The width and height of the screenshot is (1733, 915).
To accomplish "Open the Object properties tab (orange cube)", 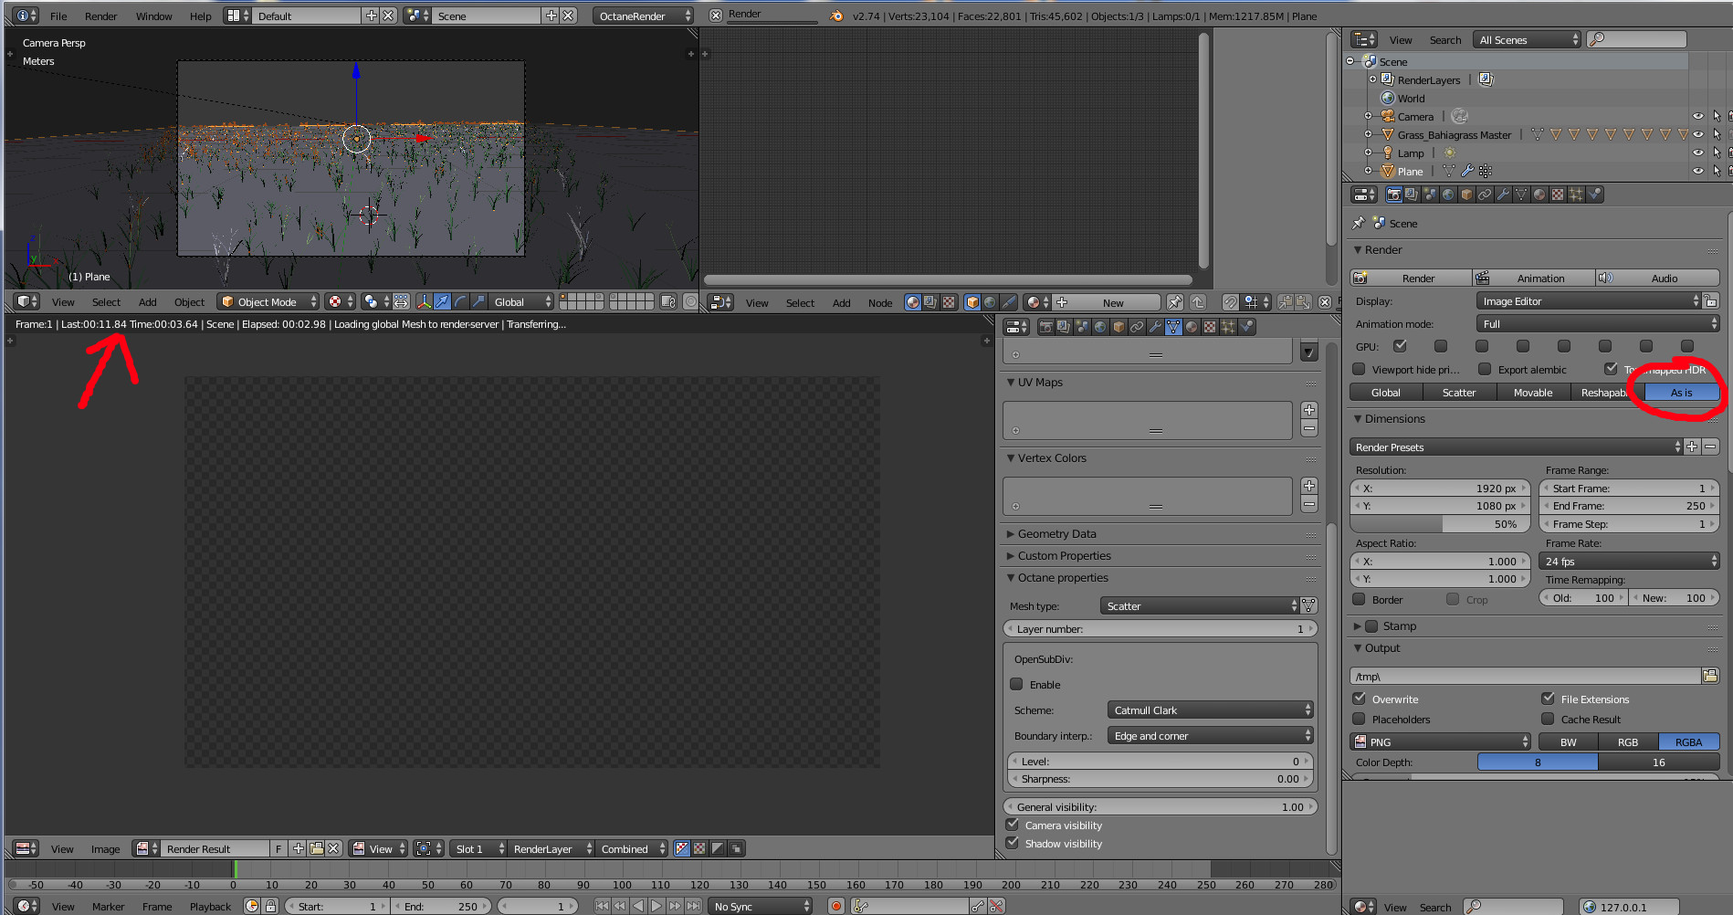I will pyautogui.click(x=1466, y=195).
